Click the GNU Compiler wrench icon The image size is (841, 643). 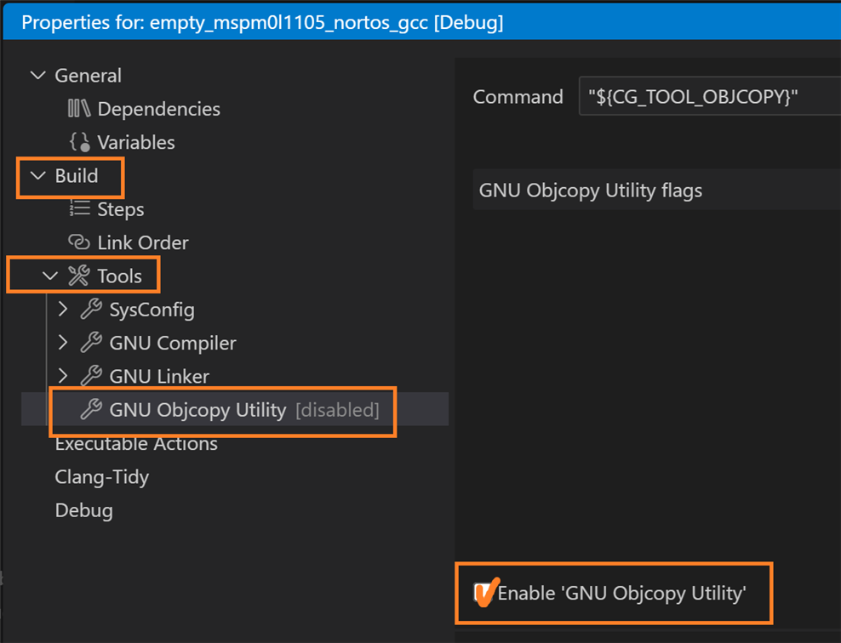tap(91, 343)
